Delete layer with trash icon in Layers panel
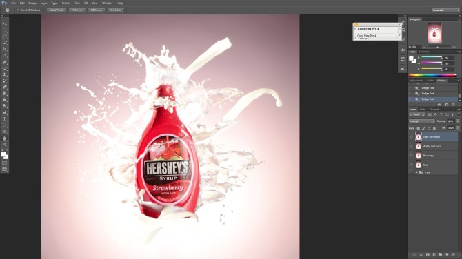The height and width of the screenshot is (259, 462). 454,255
